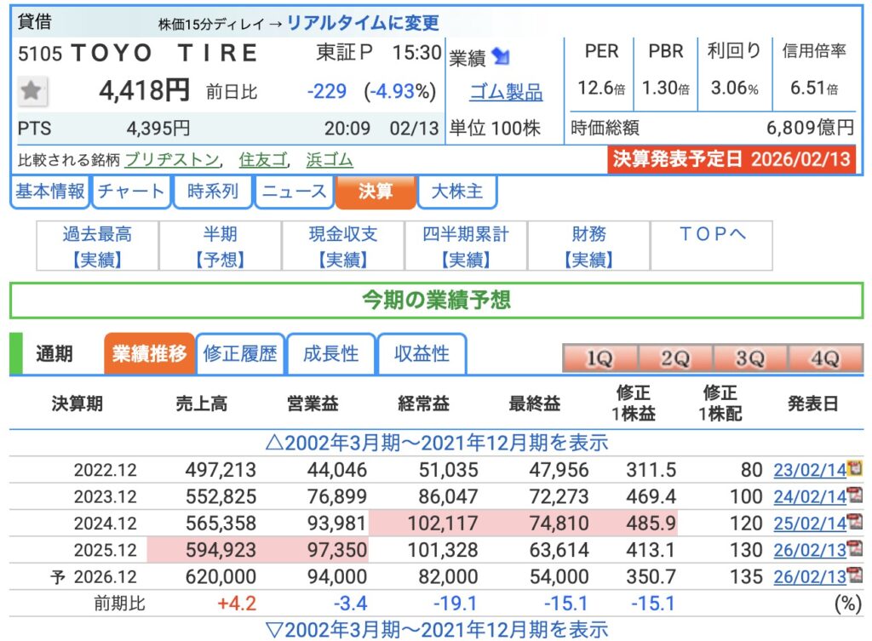
Task: Click the blue arrow icon beside 業績
Action: coord(502,58)
